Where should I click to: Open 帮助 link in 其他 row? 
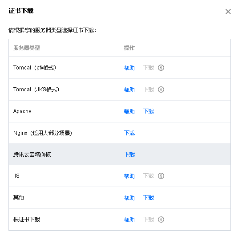click(129, 198)
